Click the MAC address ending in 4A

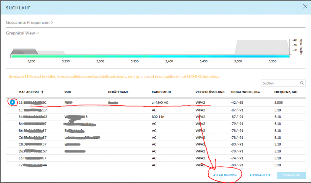point(33,165)
